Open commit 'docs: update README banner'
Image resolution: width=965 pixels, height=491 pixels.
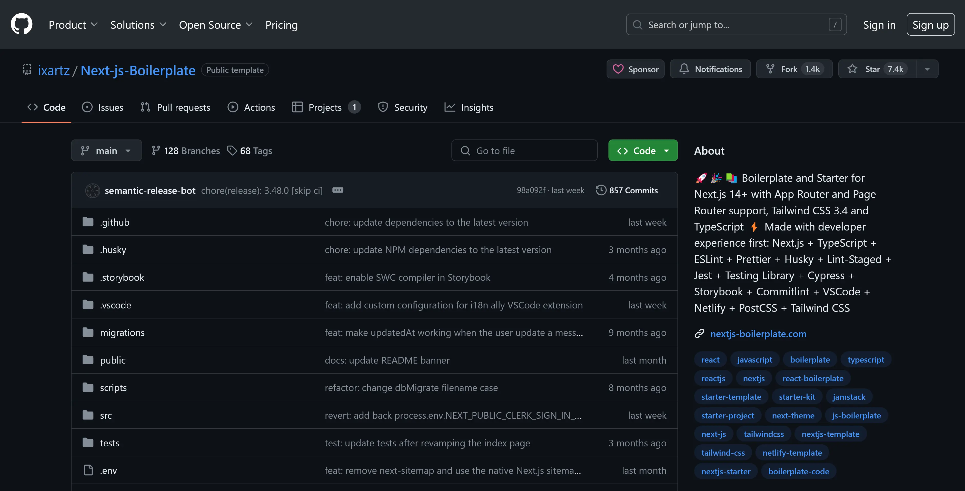click(x=387, y=360)
